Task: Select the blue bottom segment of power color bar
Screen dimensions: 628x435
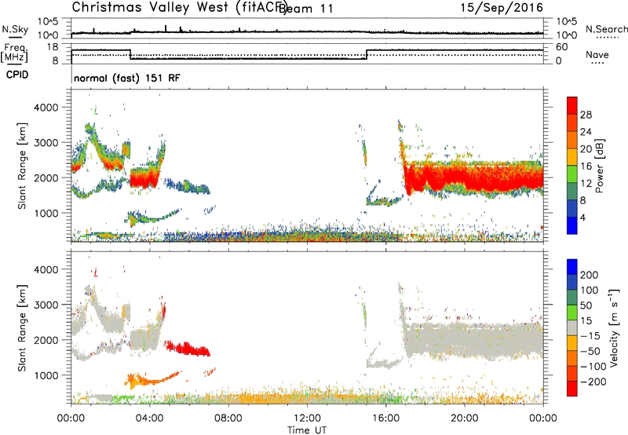Action: coord(572,225)
